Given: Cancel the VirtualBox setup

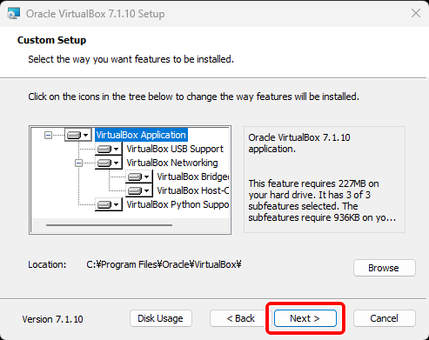Looking at the screenshot, I should pos(385,318).
